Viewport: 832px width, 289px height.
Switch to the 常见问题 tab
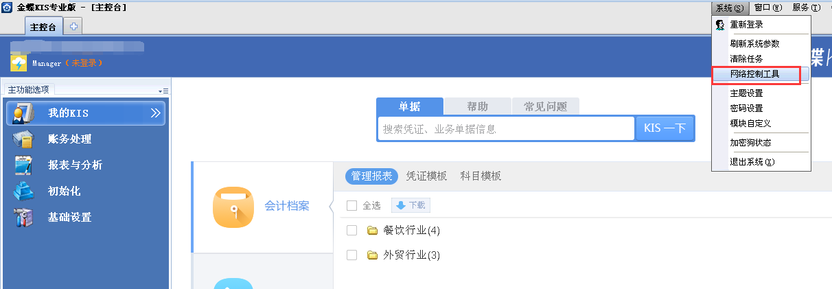546,106
